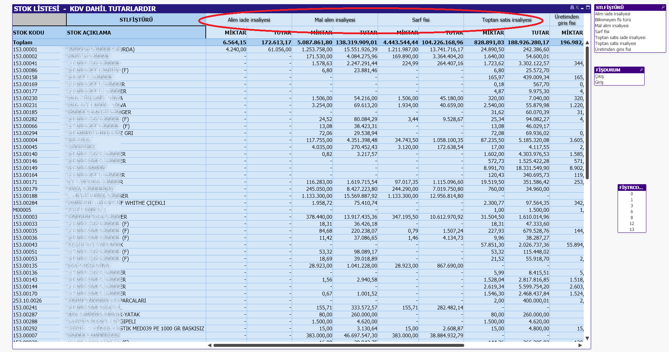The height and width of the screenshot is (352, 669).
Task: Click the Print icon in the table caption
Action: (572, 7)
